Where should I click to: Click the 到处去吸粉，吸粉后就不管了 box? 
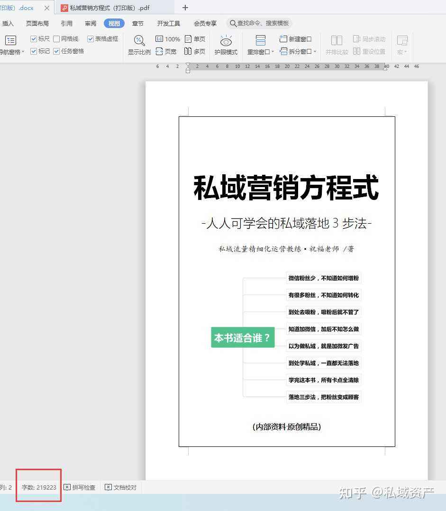324,312
